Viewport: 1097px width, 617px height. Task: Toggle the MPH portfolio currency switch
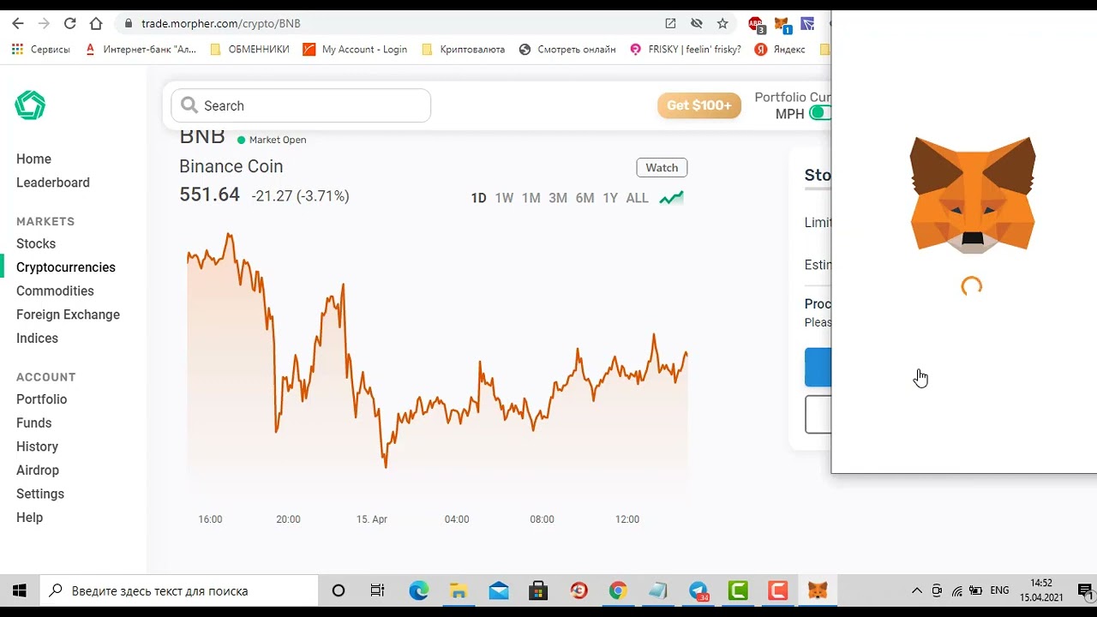(820, 113)
